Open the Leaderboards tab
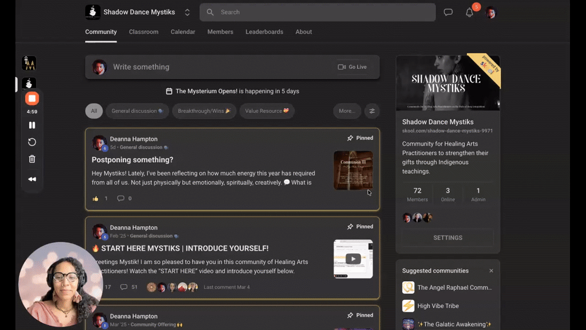The image size is (586, 330). (264, 32)
